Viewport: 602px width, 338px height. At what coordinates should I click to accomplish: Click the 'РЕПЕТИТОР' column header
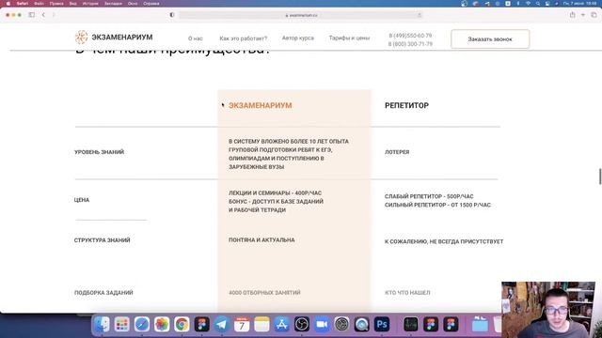point(406,105)
